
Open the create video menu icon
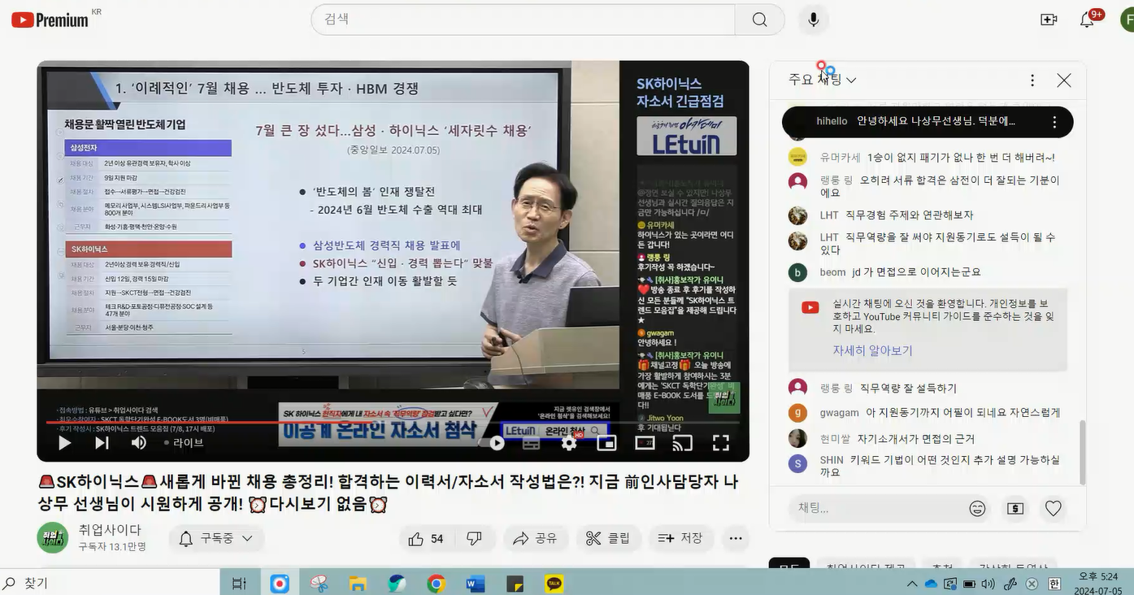[1049, 20]
